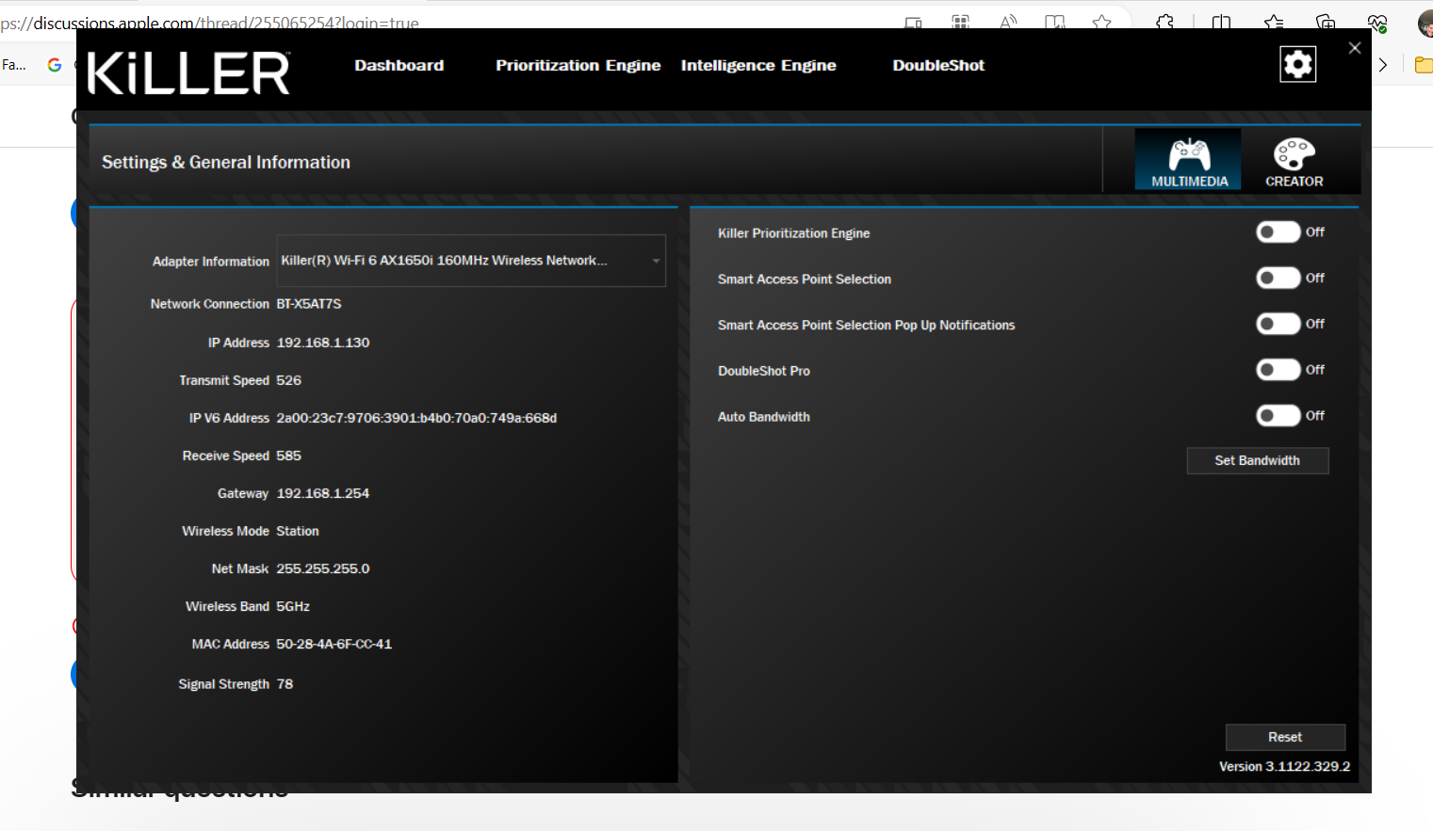Viewport: 1433px width, 831px height.
Task: Click the Wireless Mode value 'Station'
Action: coord(298,531)
